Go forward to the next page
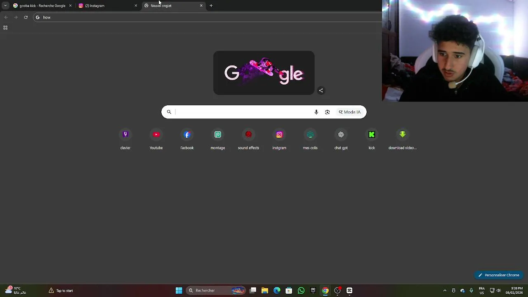Screen dimensions: 528x297 tap(16, 17)
